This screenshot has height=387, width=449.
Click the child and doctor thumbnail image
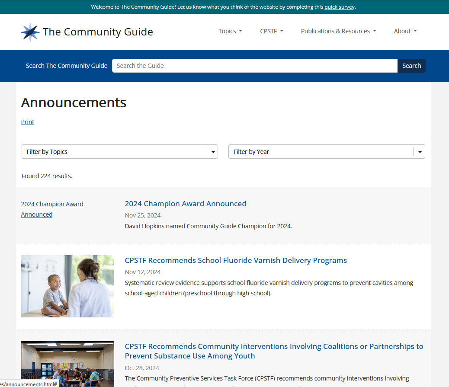pyautogui.click(x=67, y=286)
